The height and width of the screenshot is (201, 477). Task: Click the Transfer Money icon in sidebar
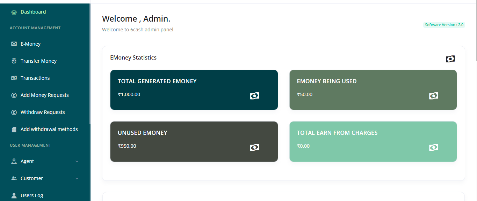coord(14,61)
